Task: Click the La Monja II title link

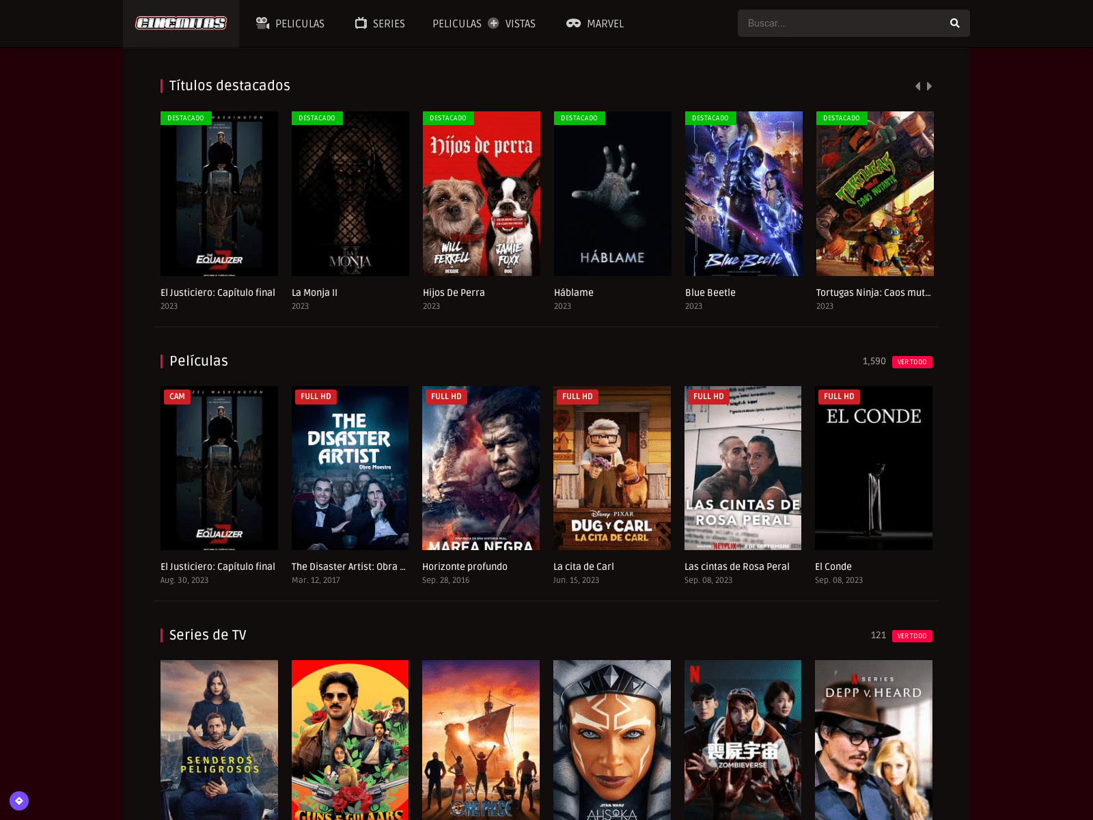Action: [x=314, y=292]
